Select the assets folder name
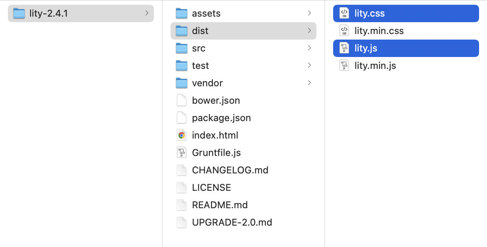The width and height of the screenshot is (487, 247). (x=206, y=13)
